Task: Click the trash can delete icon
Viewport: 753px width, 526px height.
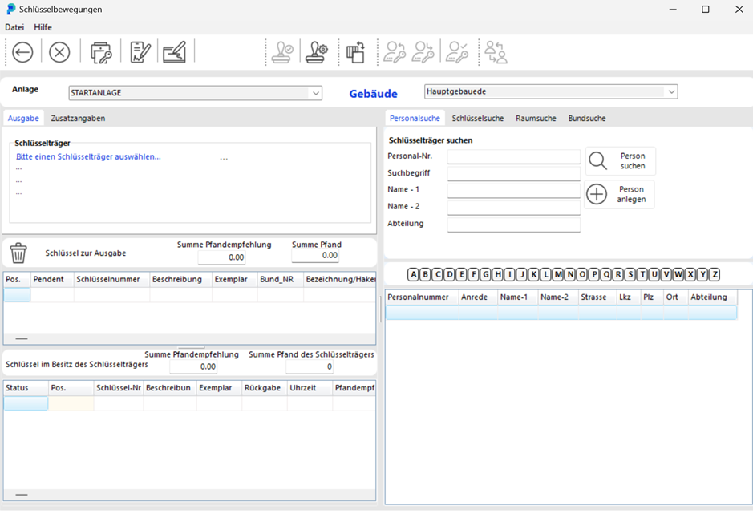Action: click(x=18, y=253)
